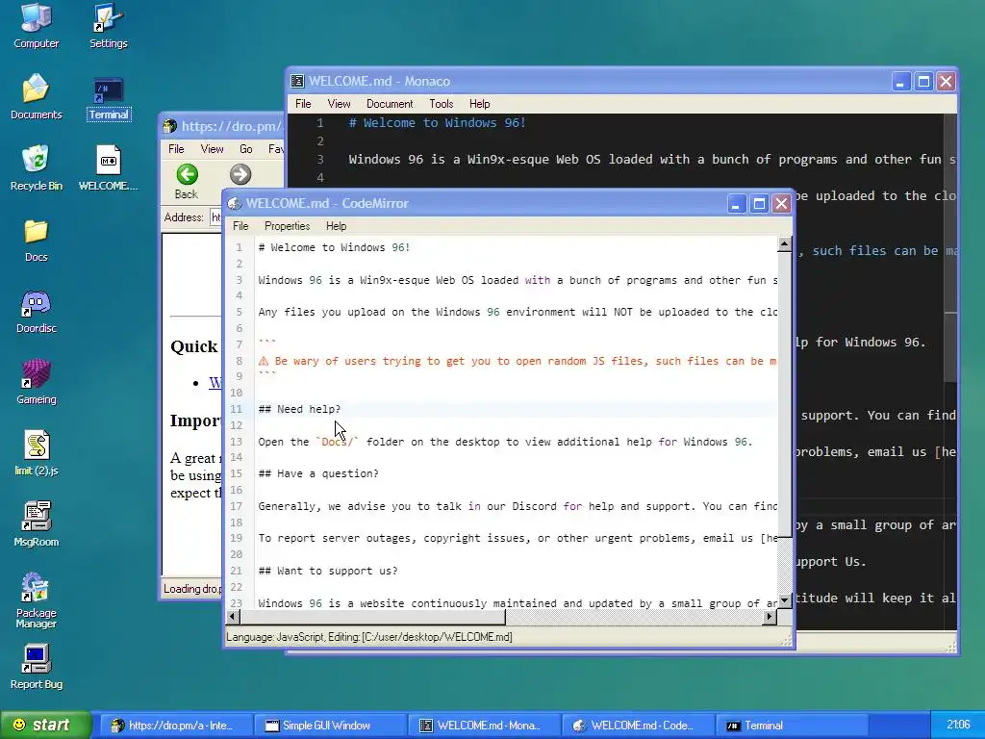985x739 pixels.
Task: Click the Monaco window title bar icon
Action: (297, 81)
